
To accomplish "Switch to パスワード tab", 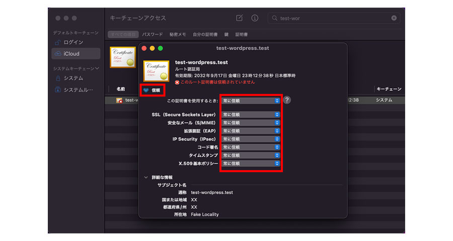I will (152, 35).
